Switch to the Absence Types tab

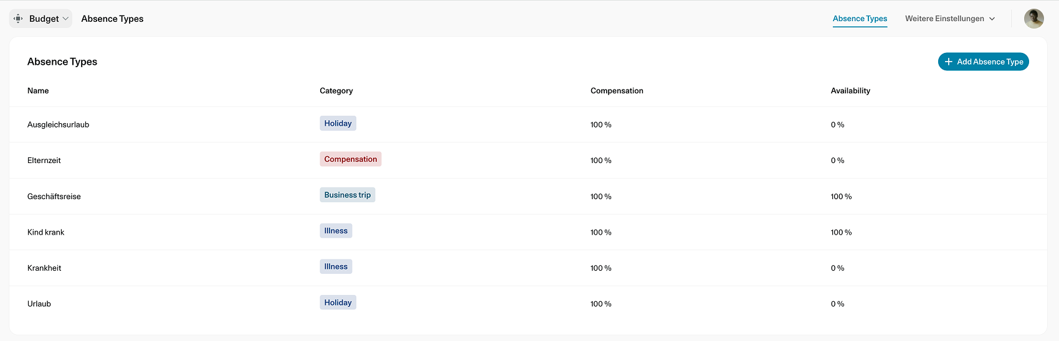[x=860, y=19]
